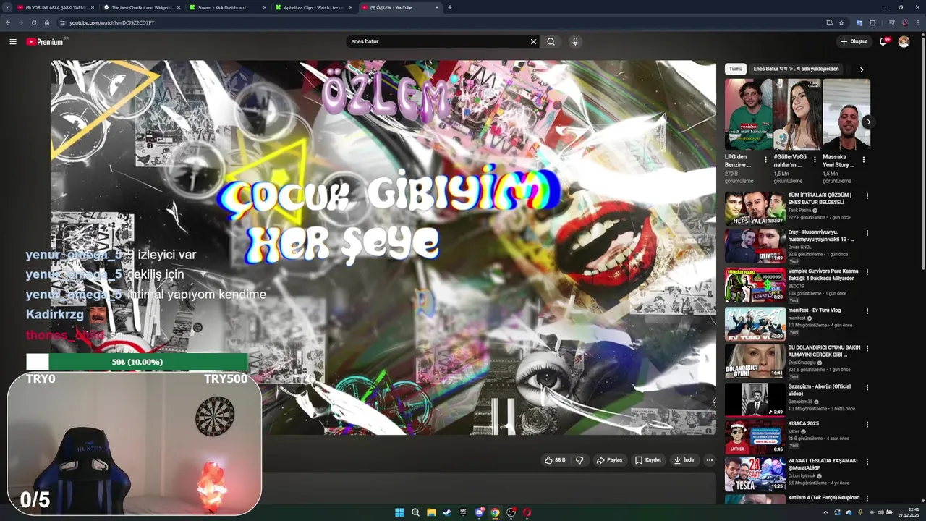Switch to 'Apheliuss Clips' tab
Viewport: 926px width, 521px height.
313,7
